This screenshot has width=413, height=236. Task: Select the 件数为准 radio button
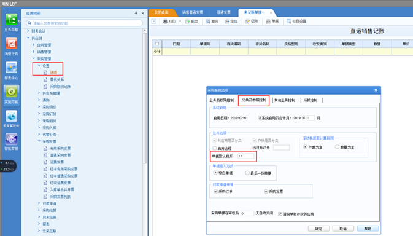click(x=305, y=147)
